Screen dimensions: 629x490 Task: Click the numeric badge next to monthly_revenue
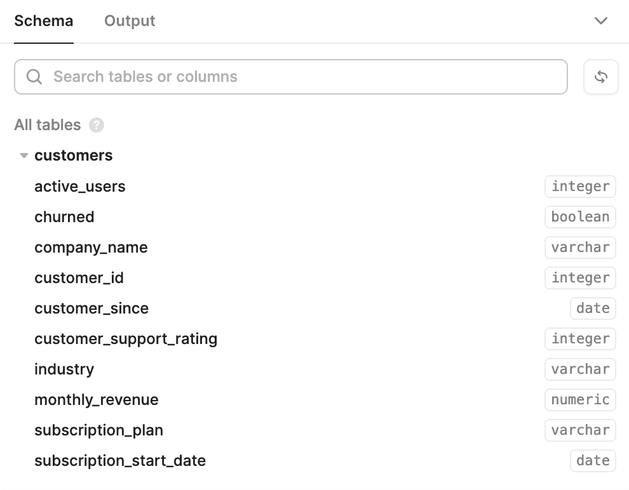pyautogui.click(x=579, y=399)
